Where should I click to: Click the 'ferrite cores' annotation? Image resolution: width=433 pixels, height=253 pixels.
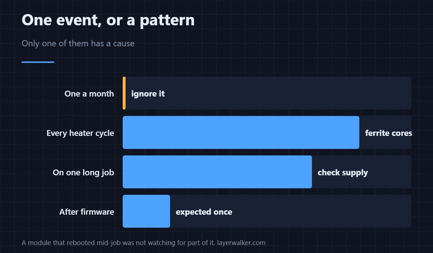point(389,133)
